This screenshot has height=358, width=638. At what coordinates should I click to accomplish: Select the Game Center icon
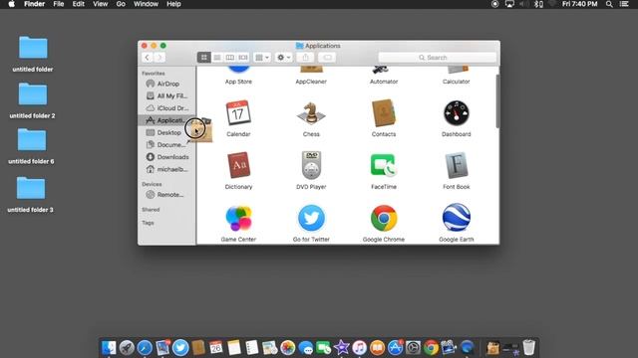point(238,218)
